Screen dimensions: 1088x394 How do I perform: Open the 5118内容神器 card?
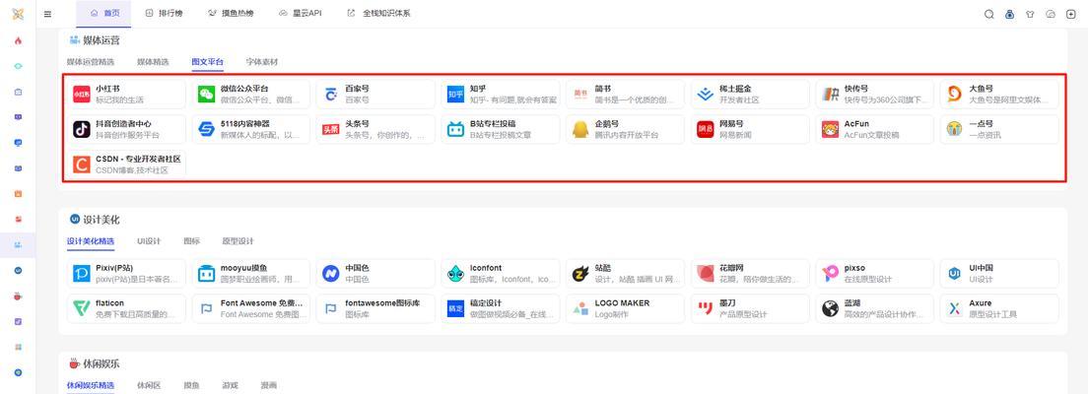[x=251, y=129]
